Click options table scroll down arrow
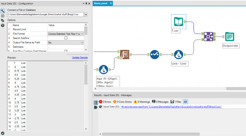 pyautogui.click(x=86, y=50)
